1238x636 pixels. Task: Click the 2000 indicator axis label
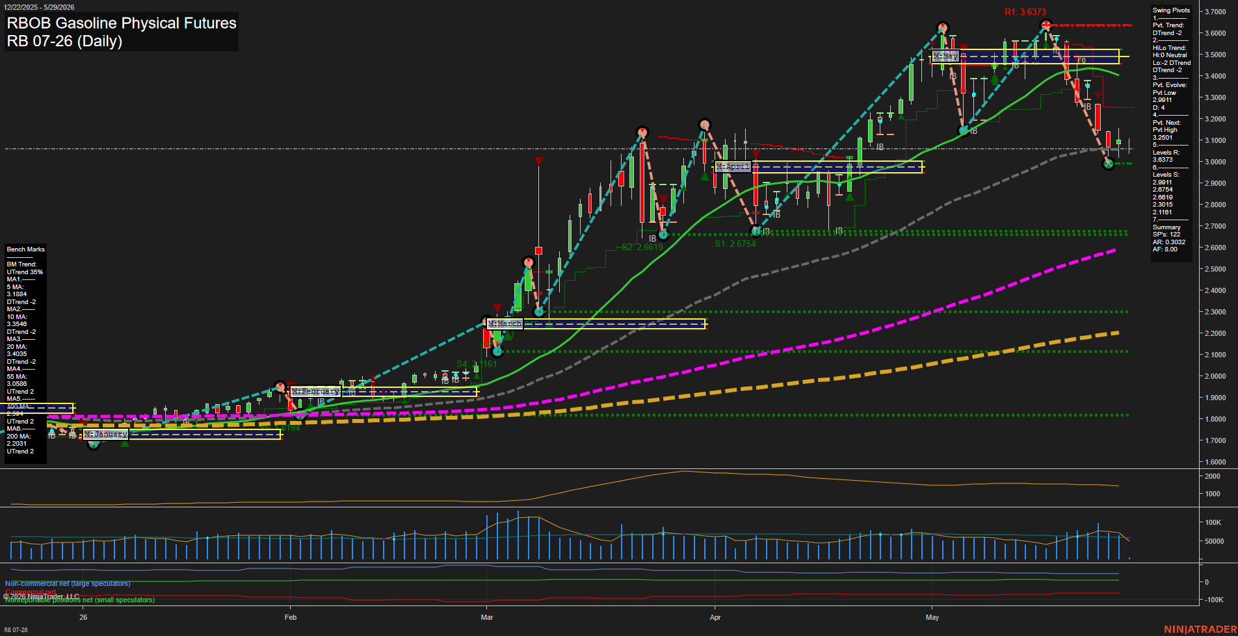click(1212, 476)
